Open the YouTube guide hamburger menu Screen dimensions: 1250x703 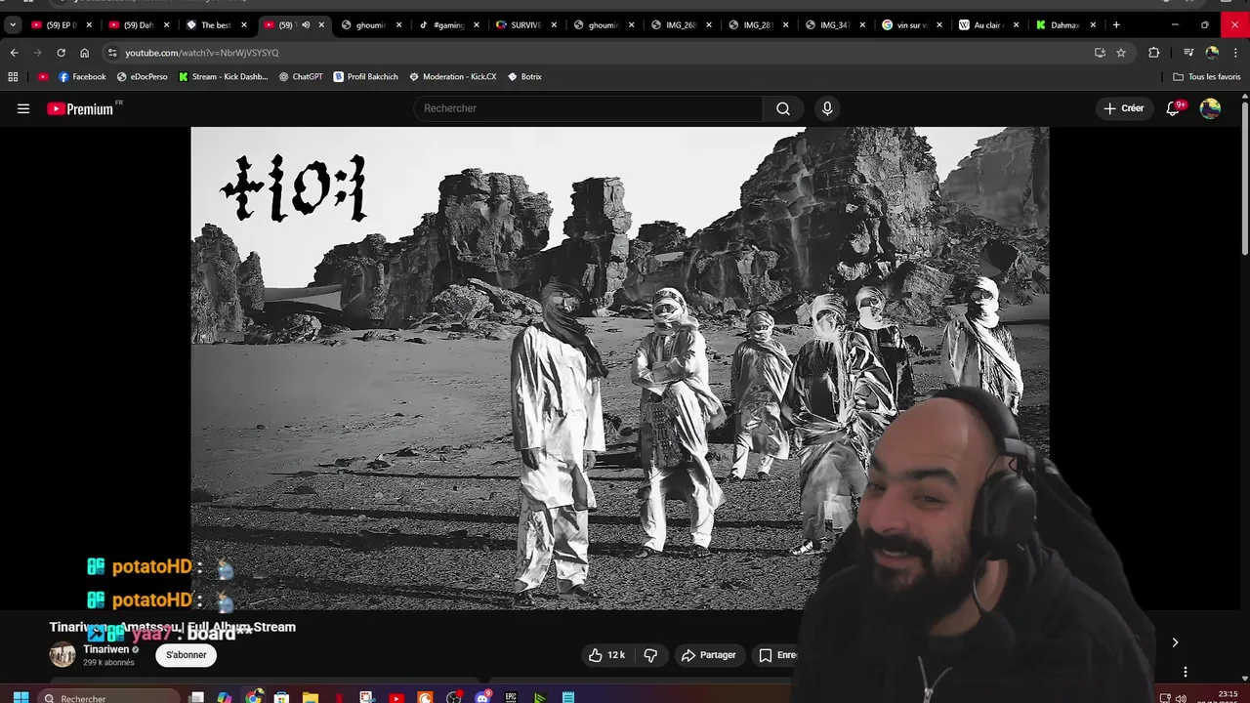coord(23,108)
